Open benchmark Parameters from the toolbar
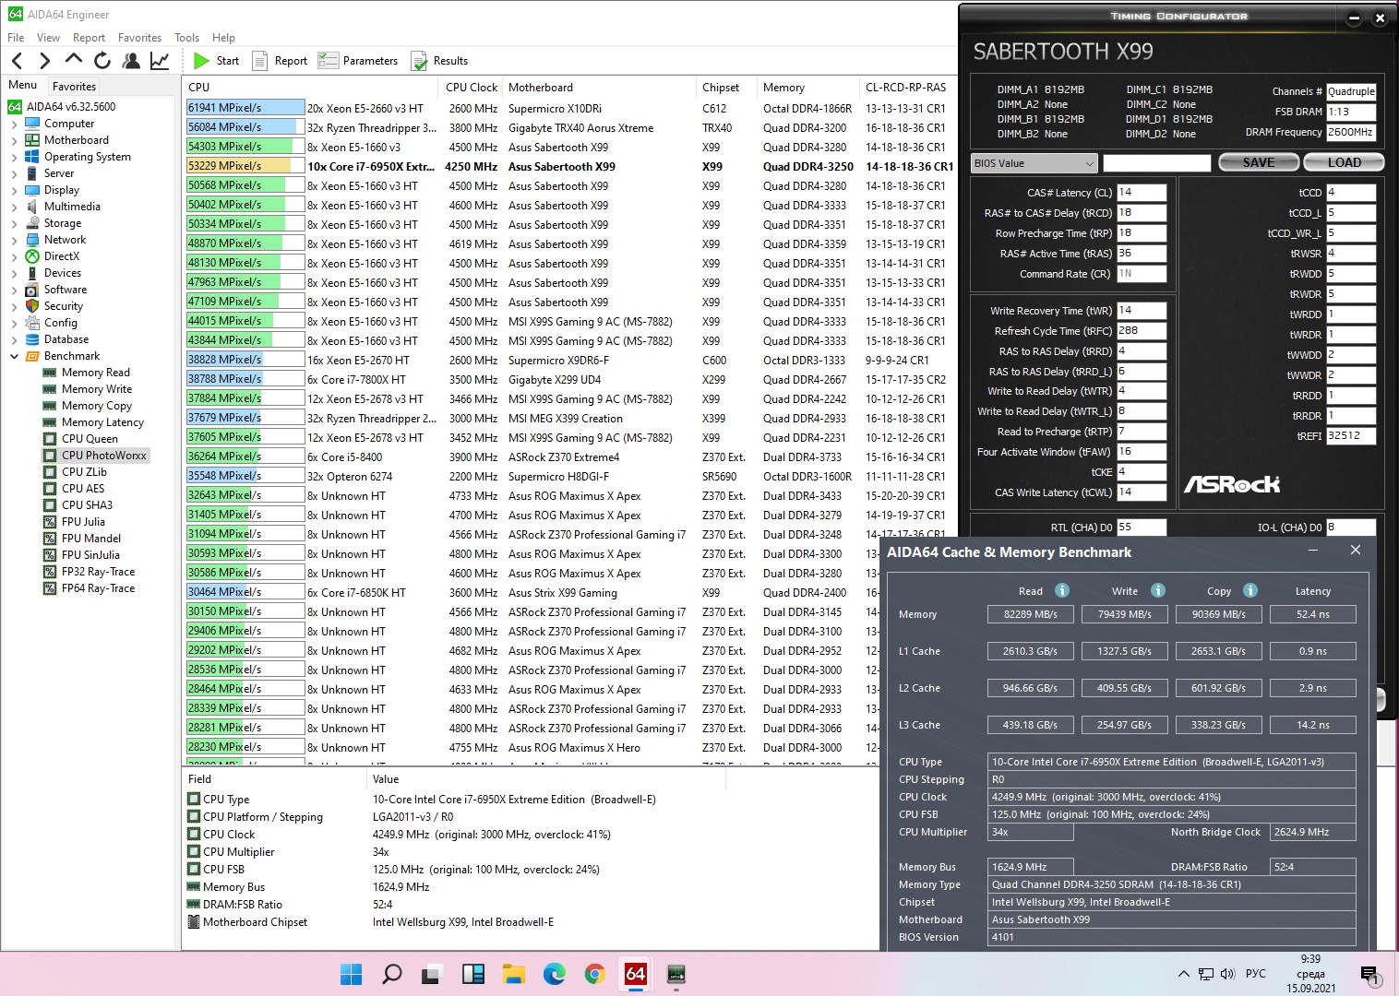This screenshot has height=996, width=1399. point(358,61)
